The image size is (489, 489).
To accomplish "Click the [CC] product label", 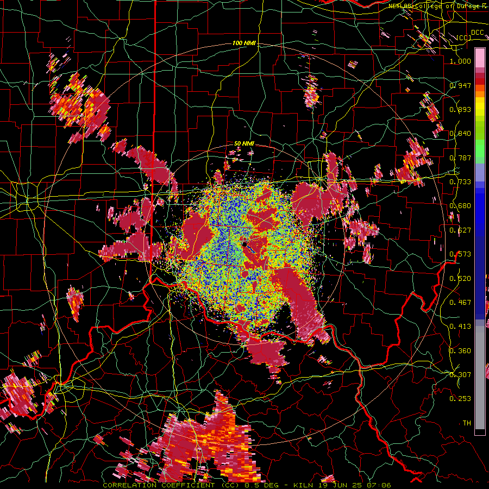I will (x=464, y=38).
